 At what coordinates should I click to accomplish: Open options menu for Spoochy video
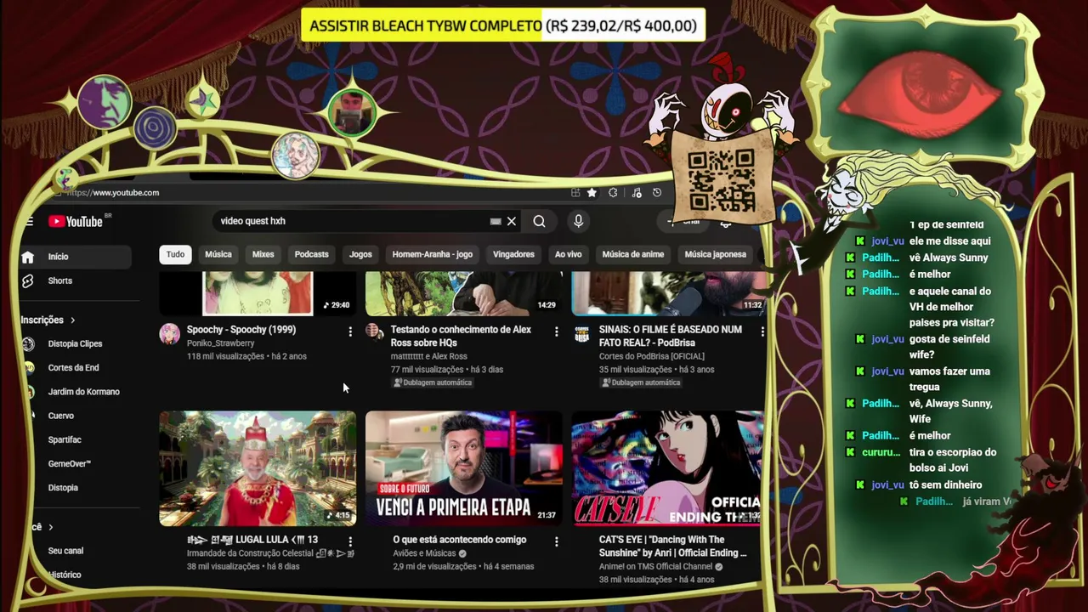tap(350, 331)
